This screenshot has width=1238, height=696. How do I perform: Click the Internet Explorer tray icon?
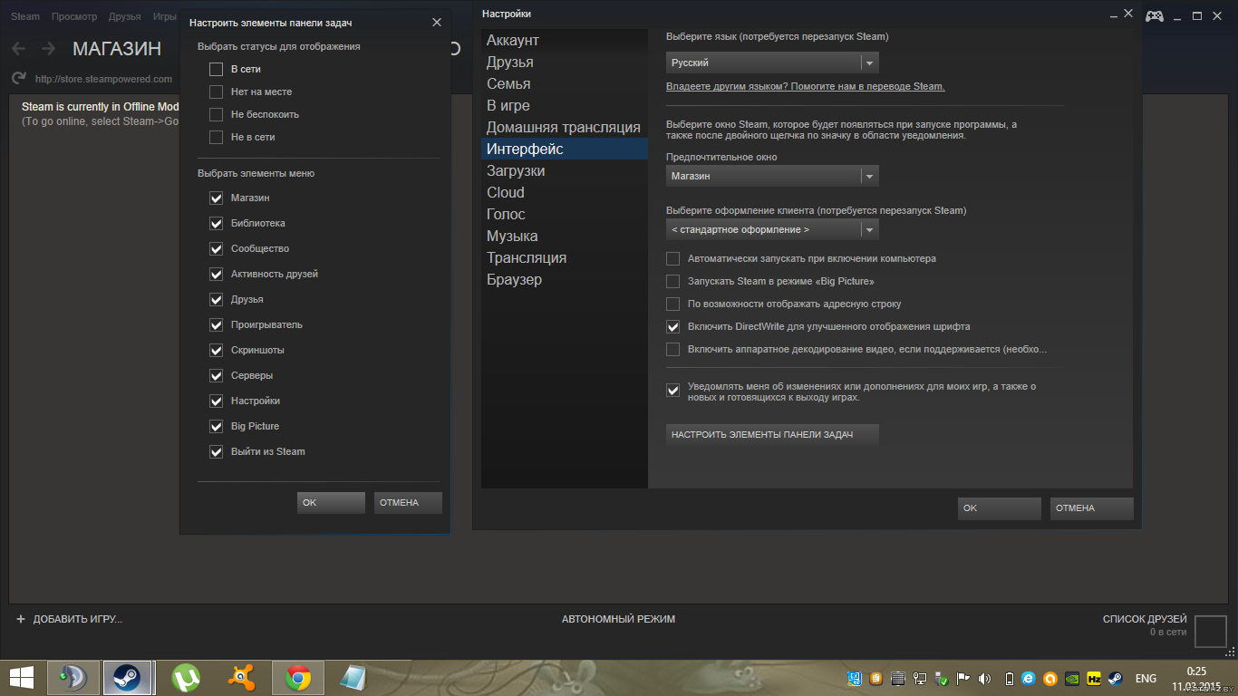(1029, 678)
